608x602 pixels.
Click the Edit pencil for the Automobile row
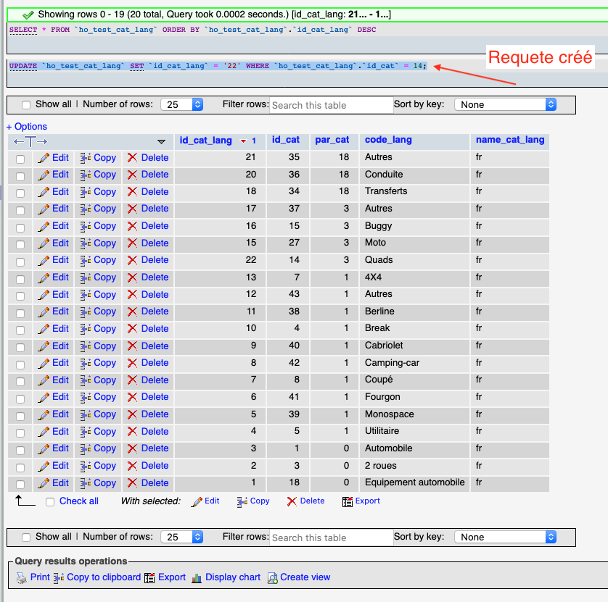click(x=44, y=449)
